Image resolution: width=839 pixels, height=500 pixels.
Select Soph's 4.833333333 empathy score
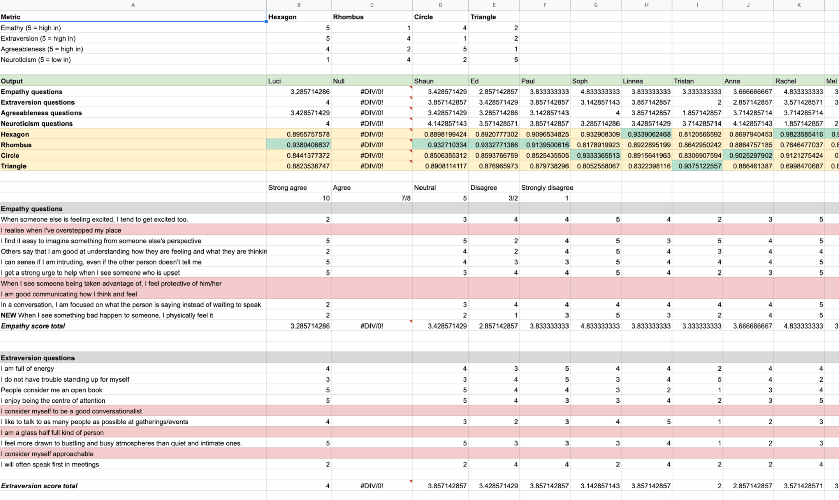point(596,91)
